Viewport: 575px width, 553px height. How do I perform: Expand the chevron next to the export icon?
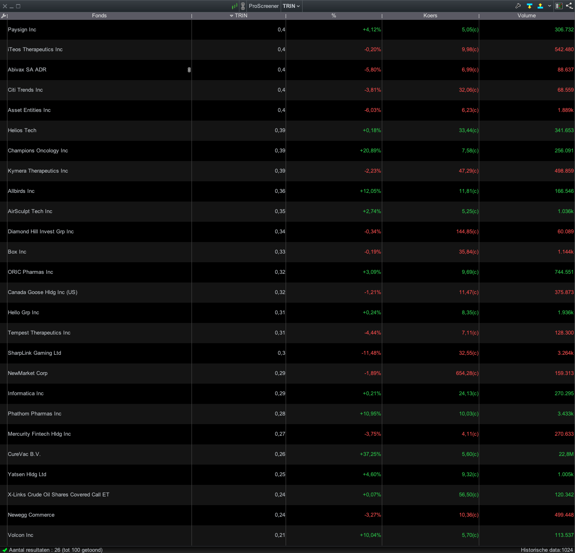point(549,6)
